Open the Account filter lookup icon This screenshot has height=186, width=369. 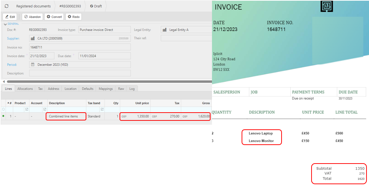coord(45,109)
